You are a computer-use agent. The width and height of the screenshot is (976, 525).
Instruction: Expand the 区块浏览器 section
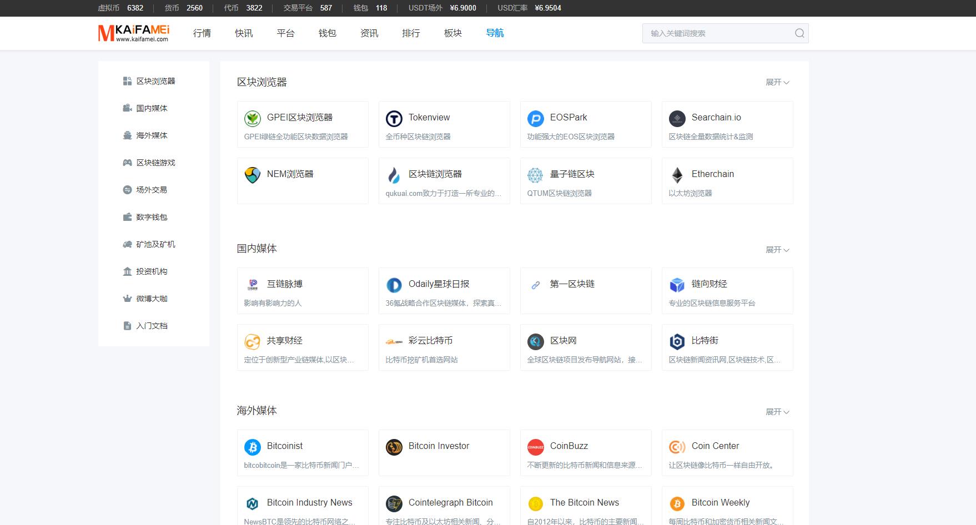pos(777,82)
